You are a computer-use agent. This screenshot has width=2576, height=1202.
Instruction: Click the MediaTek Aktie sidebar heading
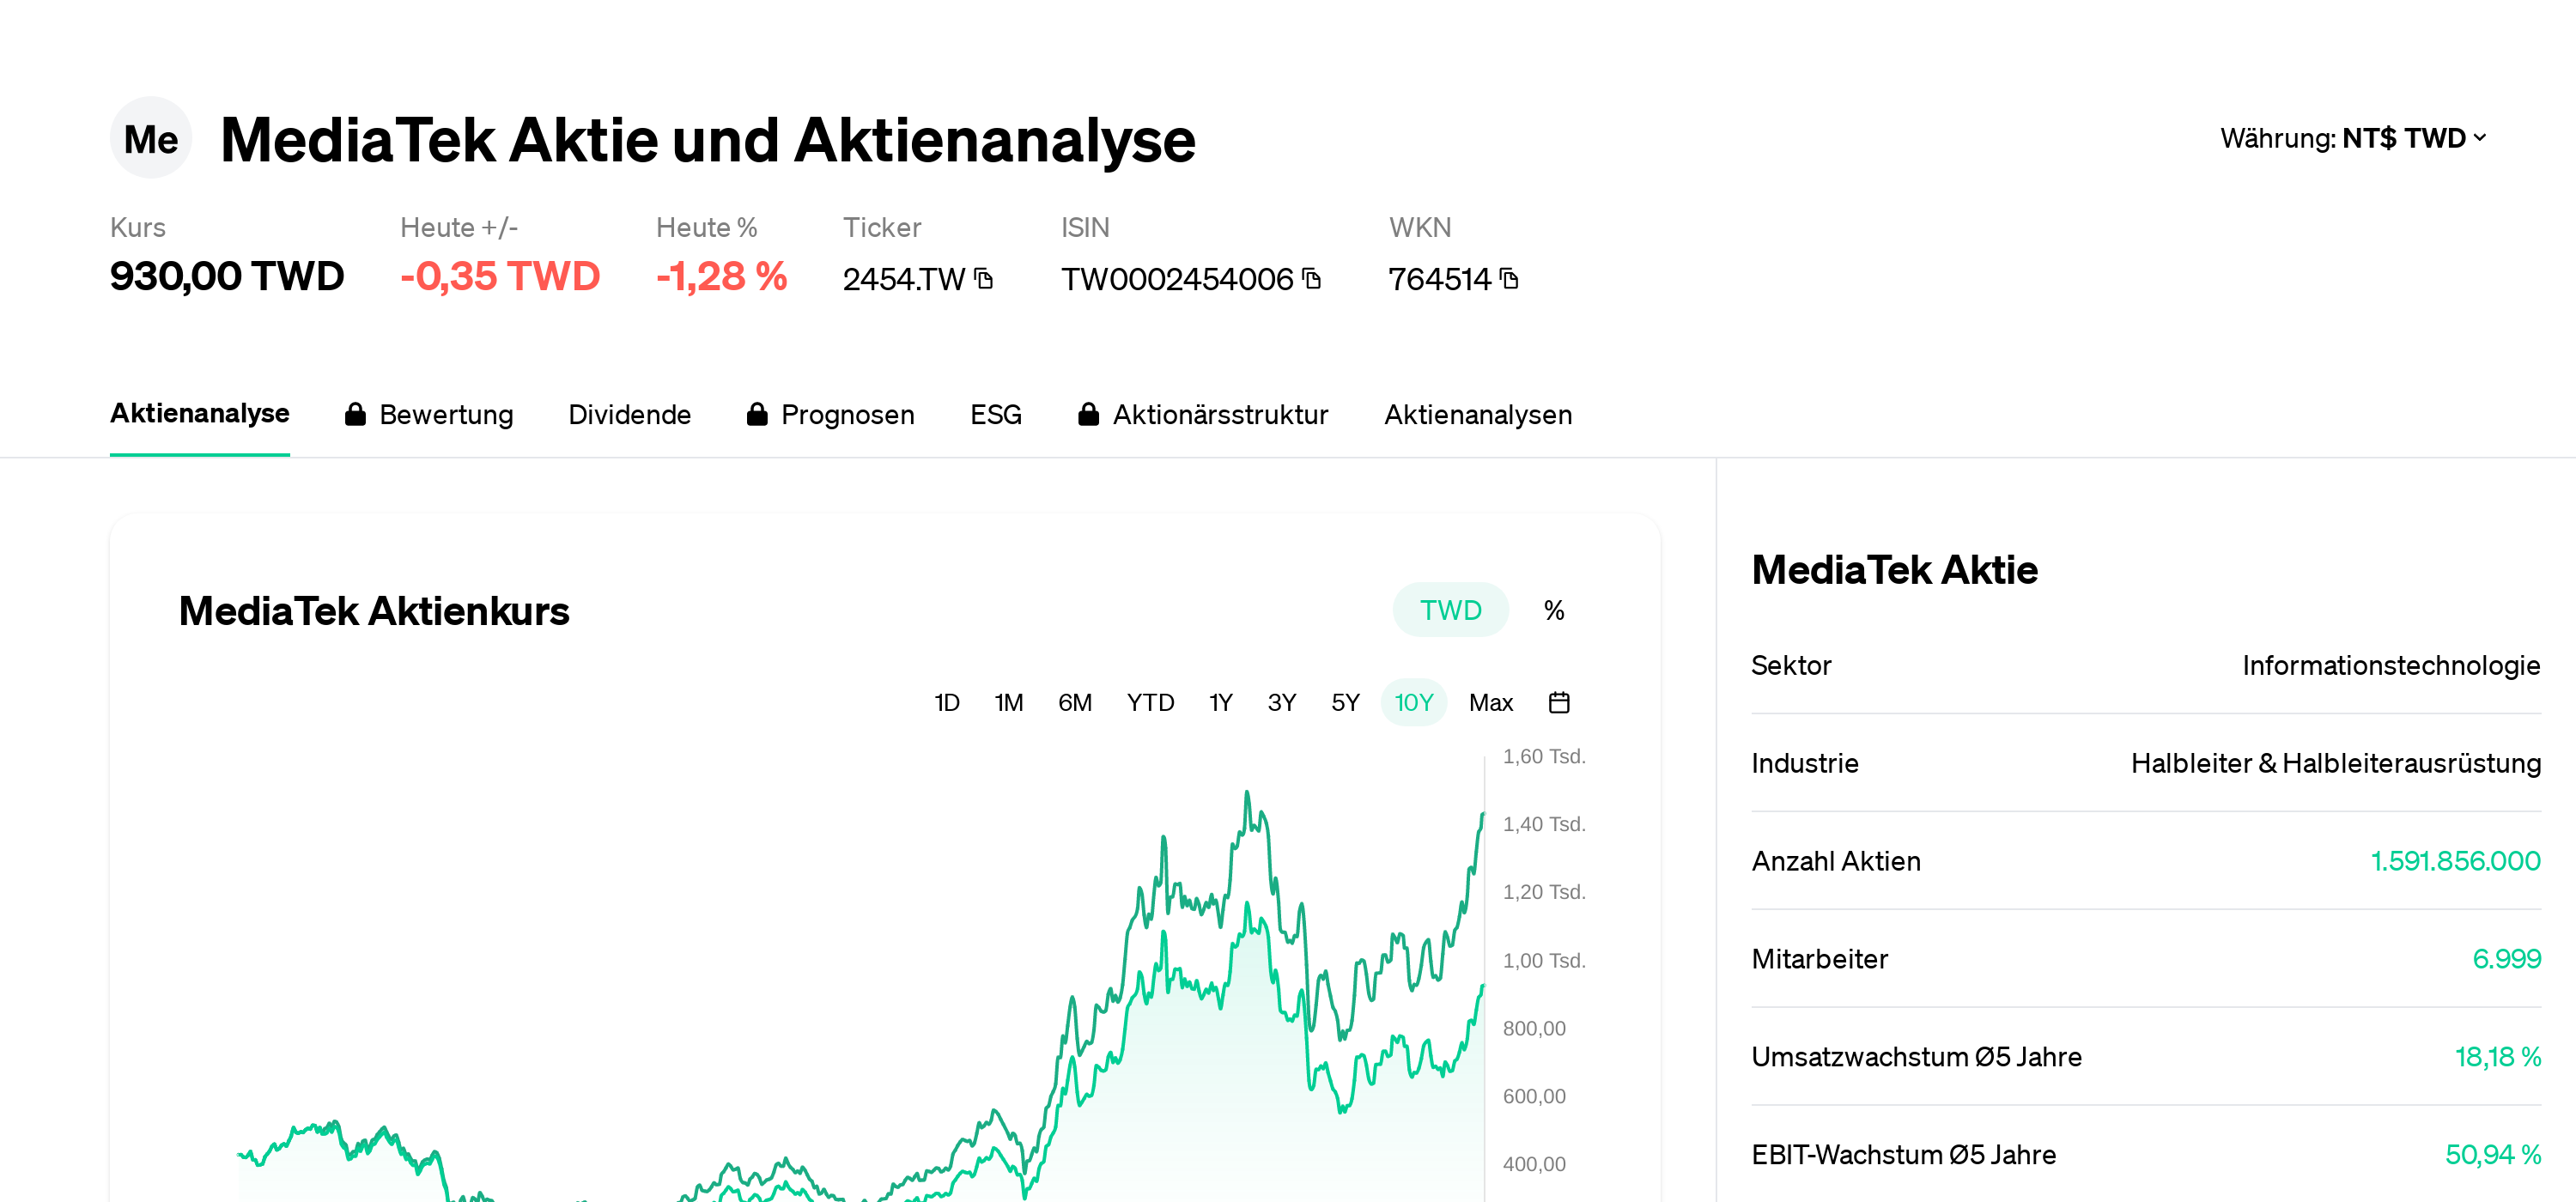tap(1894, 570)
